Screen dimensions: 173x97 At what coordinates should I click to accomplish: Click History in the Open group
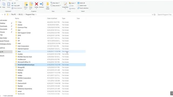click(72, 8)
